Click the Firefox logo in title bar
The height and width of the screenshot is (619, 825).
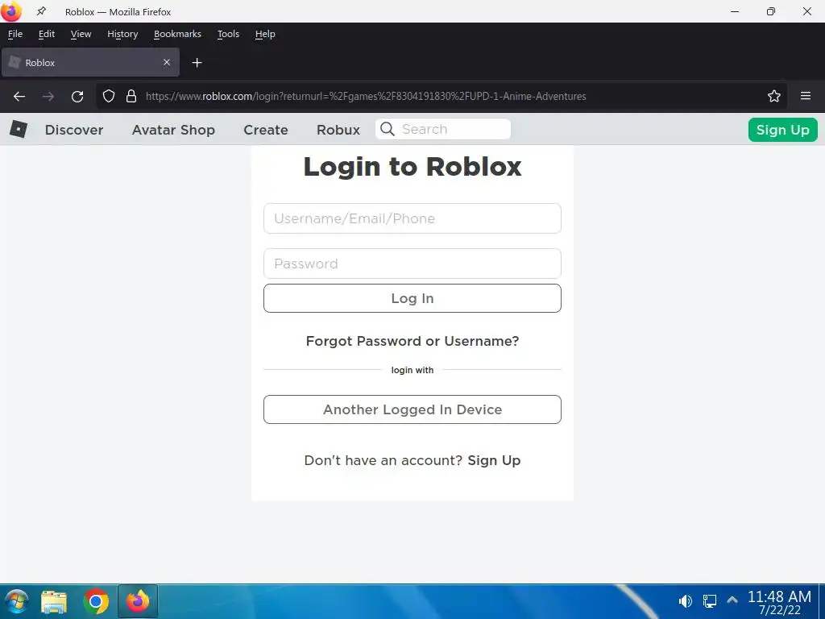pos(11,11)
